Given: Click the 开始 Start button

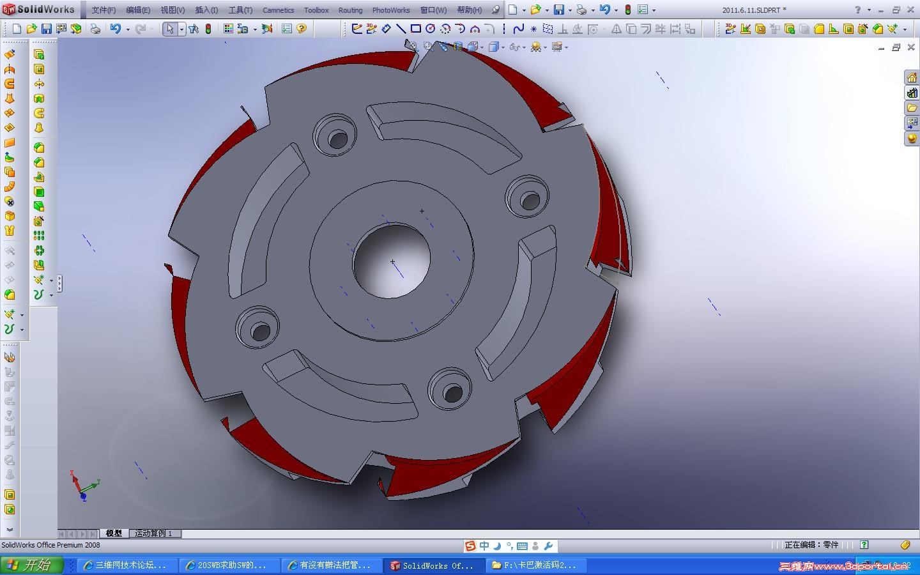Looking at the screenshot, I should pos(32,565).
